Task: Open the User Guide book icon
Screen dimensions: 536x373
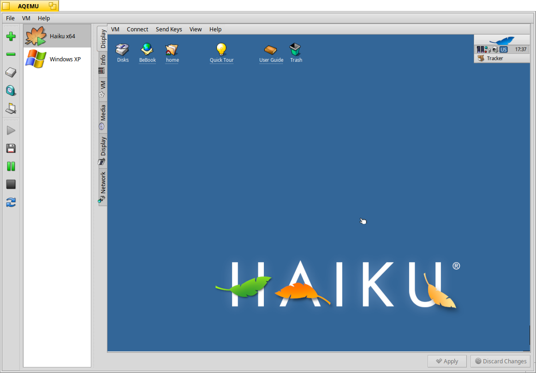Action: [x=271, y=54]
